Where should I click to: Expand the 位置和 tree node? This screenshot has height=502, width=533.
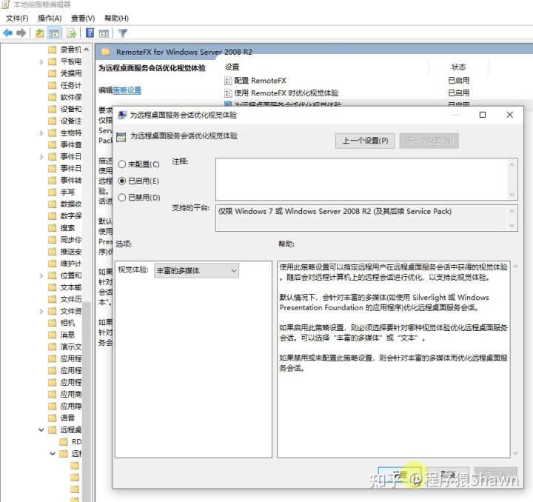[41, 275]
